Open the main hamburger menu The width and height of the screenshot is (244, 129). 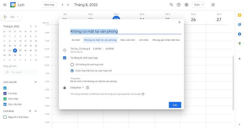pos(5,5)
